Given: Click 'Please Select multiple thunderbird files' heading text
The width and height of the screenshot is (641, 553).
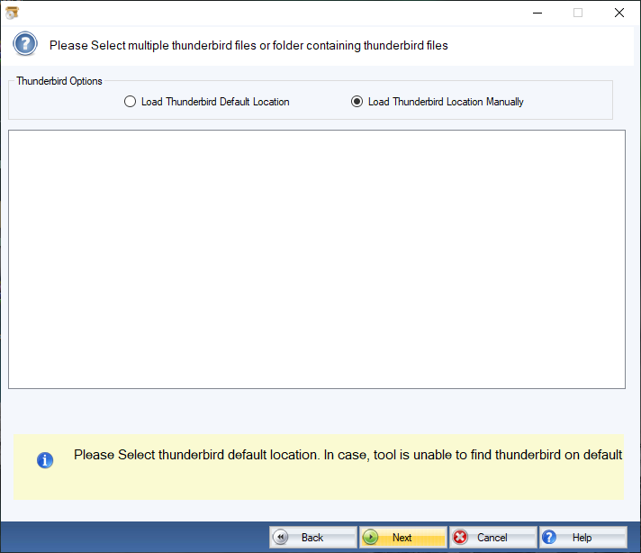Looking at the screenshot, I should point(248,45).
